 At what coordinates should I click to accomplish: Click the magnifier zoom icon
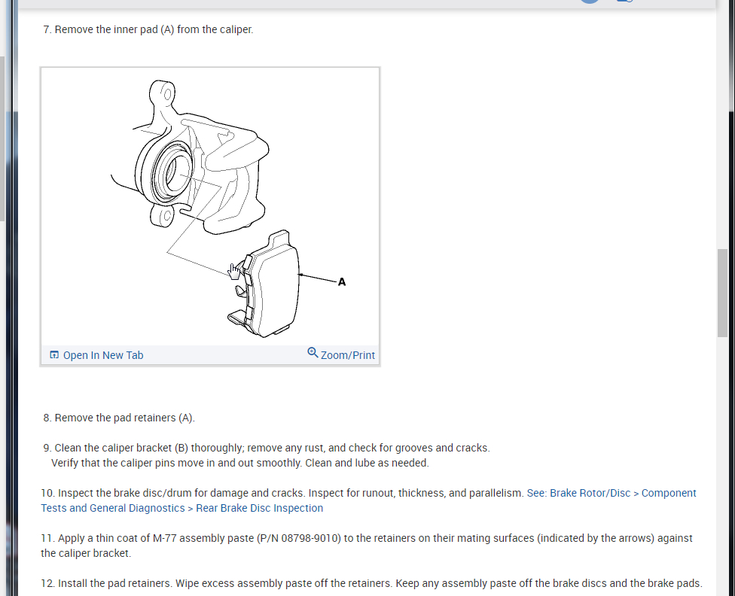click(313, 352)
